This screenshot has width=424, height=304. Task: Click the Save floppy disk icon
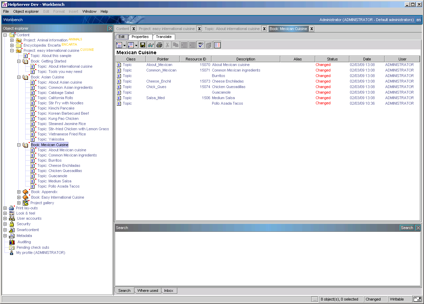[142, 45]
